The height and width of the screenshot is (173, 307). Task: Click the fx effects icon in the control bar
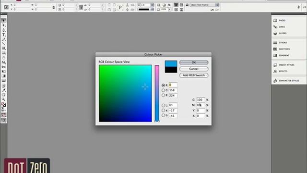coord(169,5)
